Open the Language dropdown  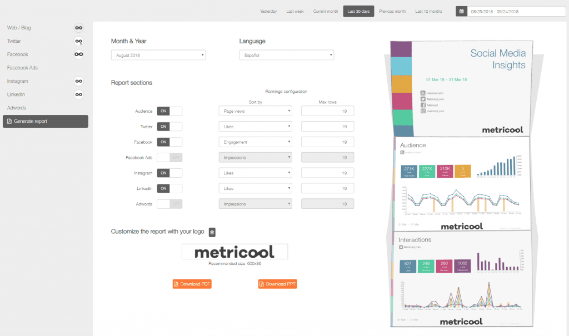(x=287, y=55)
